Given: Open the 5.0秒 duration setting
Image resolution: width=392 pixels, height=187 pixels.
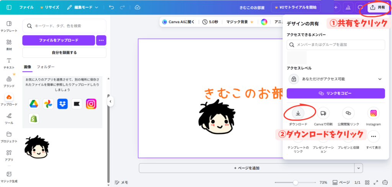Looking at the screenshot, I should (210, 22).
